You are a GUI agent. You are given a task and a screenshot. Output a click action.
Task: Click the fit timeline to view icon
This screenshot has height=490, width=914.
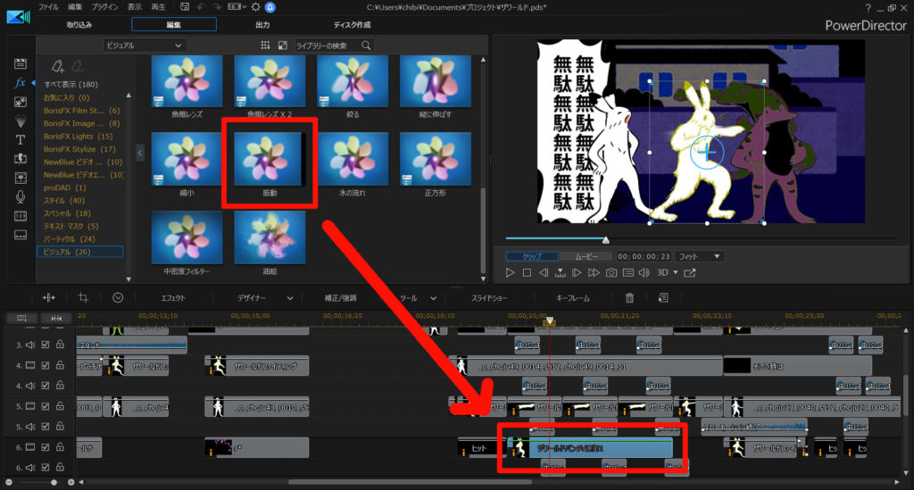click(x=56, y=318)
